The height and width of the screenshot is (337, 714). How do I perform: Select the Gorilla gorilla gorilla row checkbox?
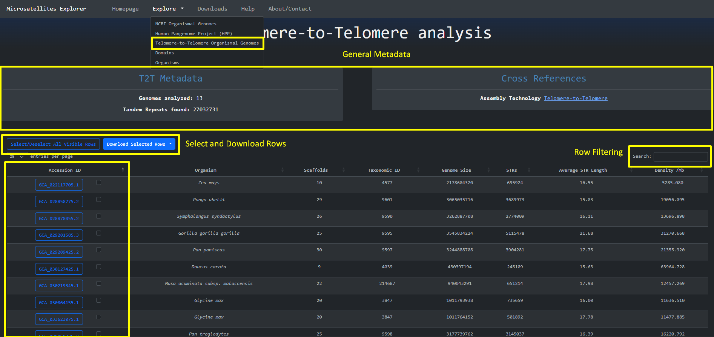click(x=98, y=233)
